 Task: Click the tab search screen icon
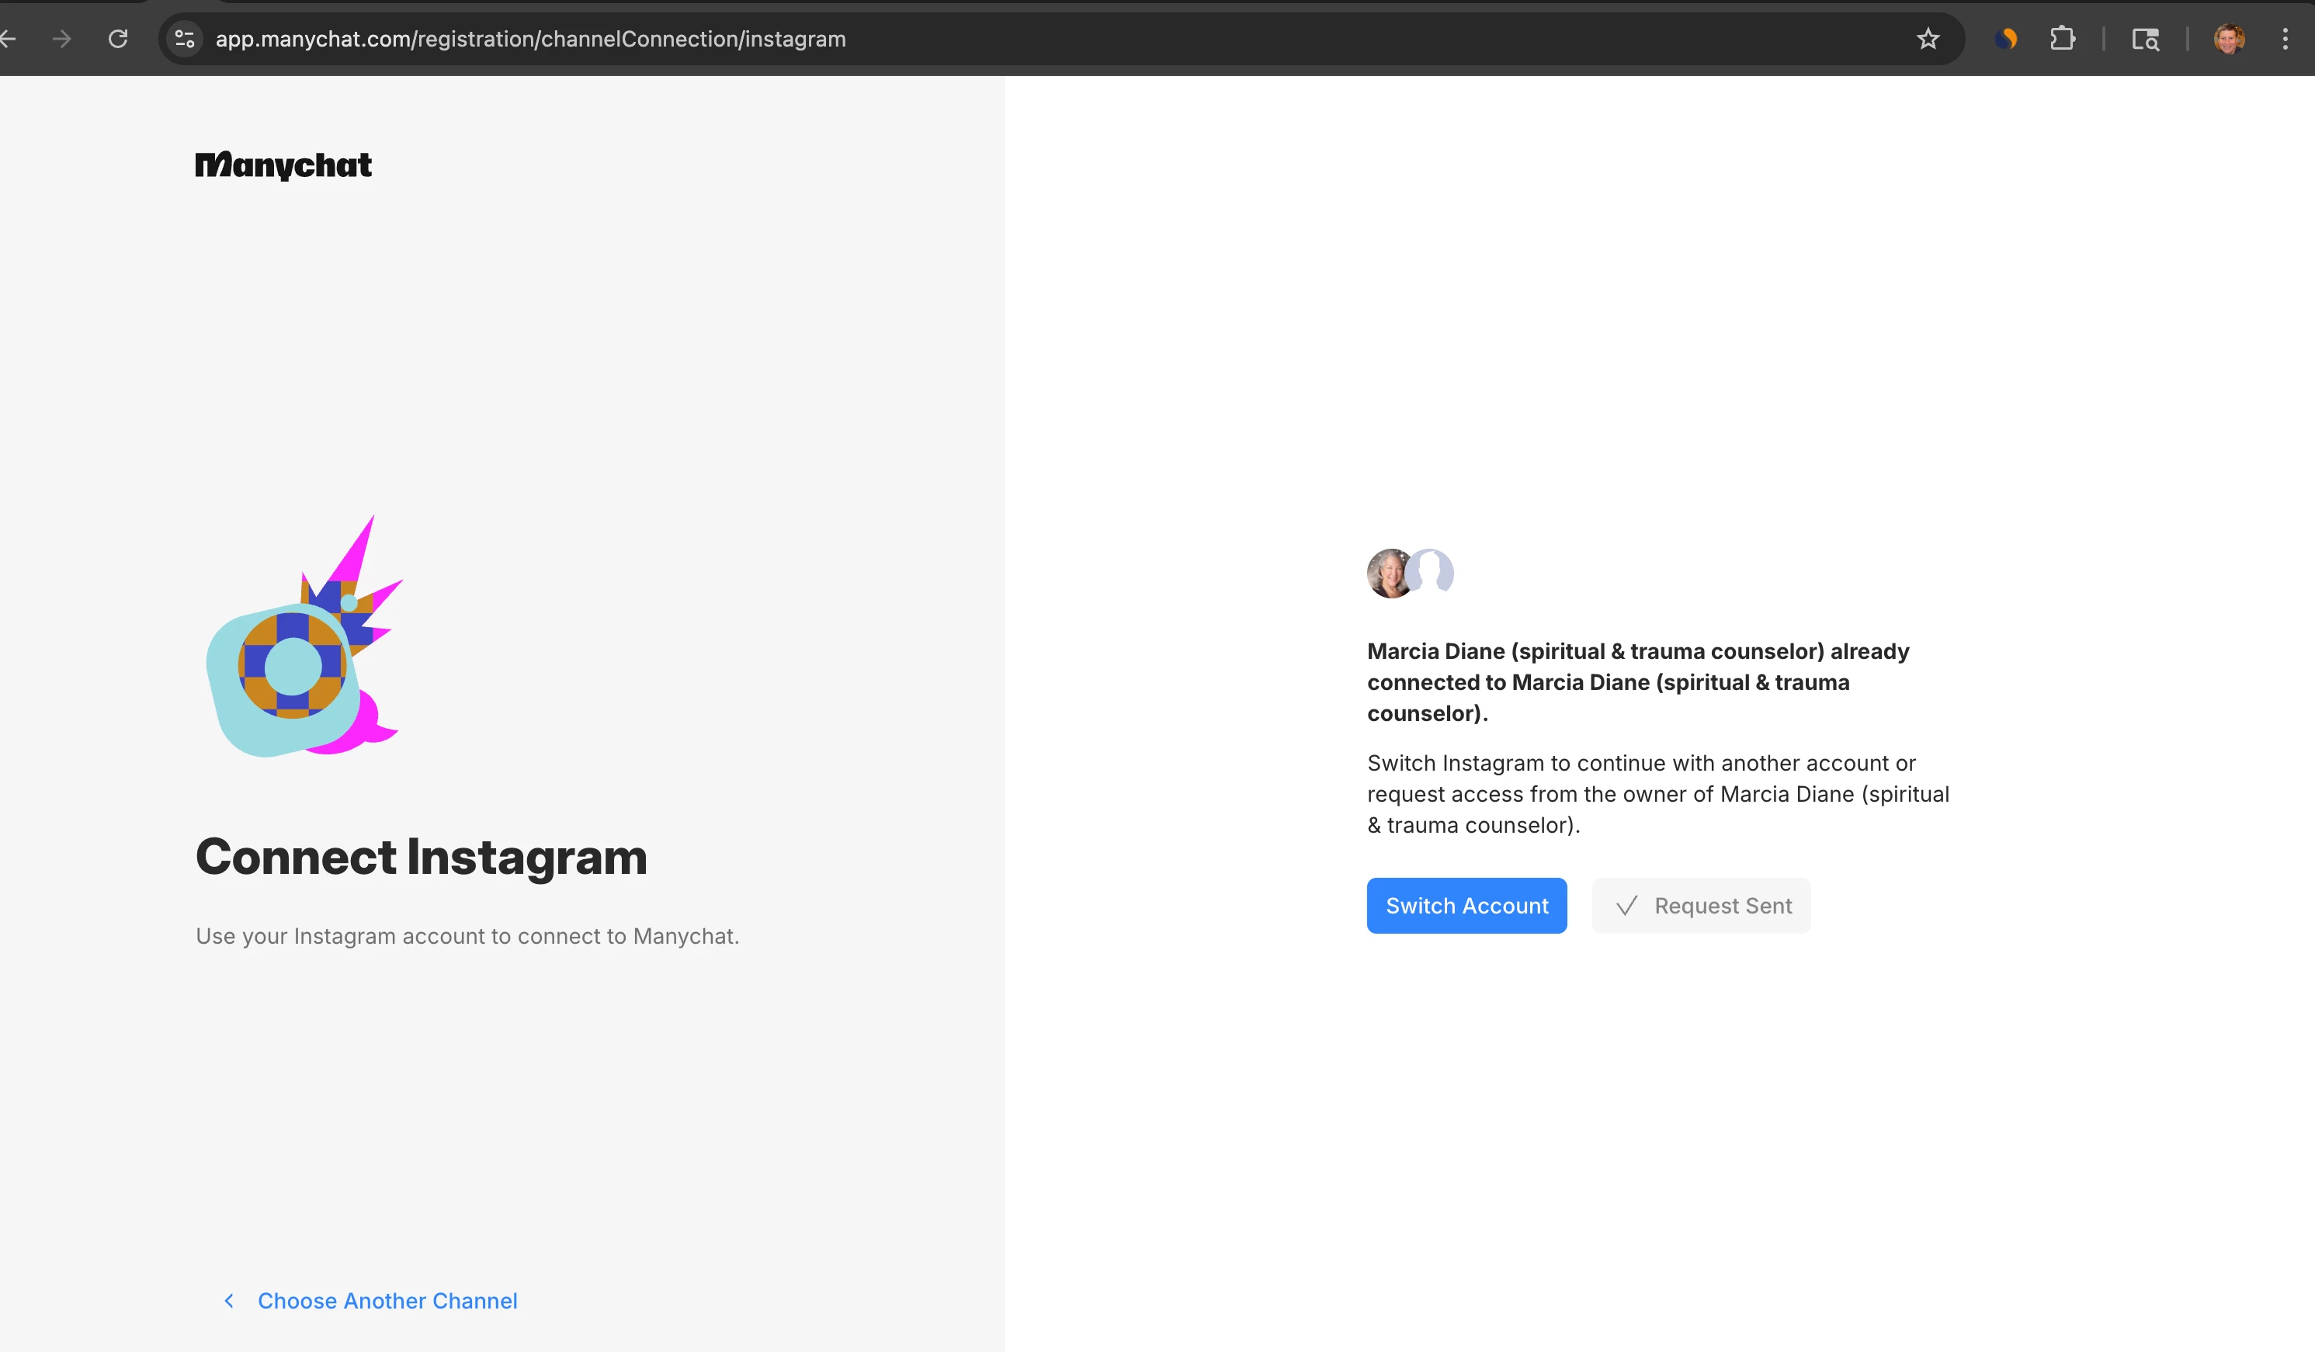coord(2145,39)
